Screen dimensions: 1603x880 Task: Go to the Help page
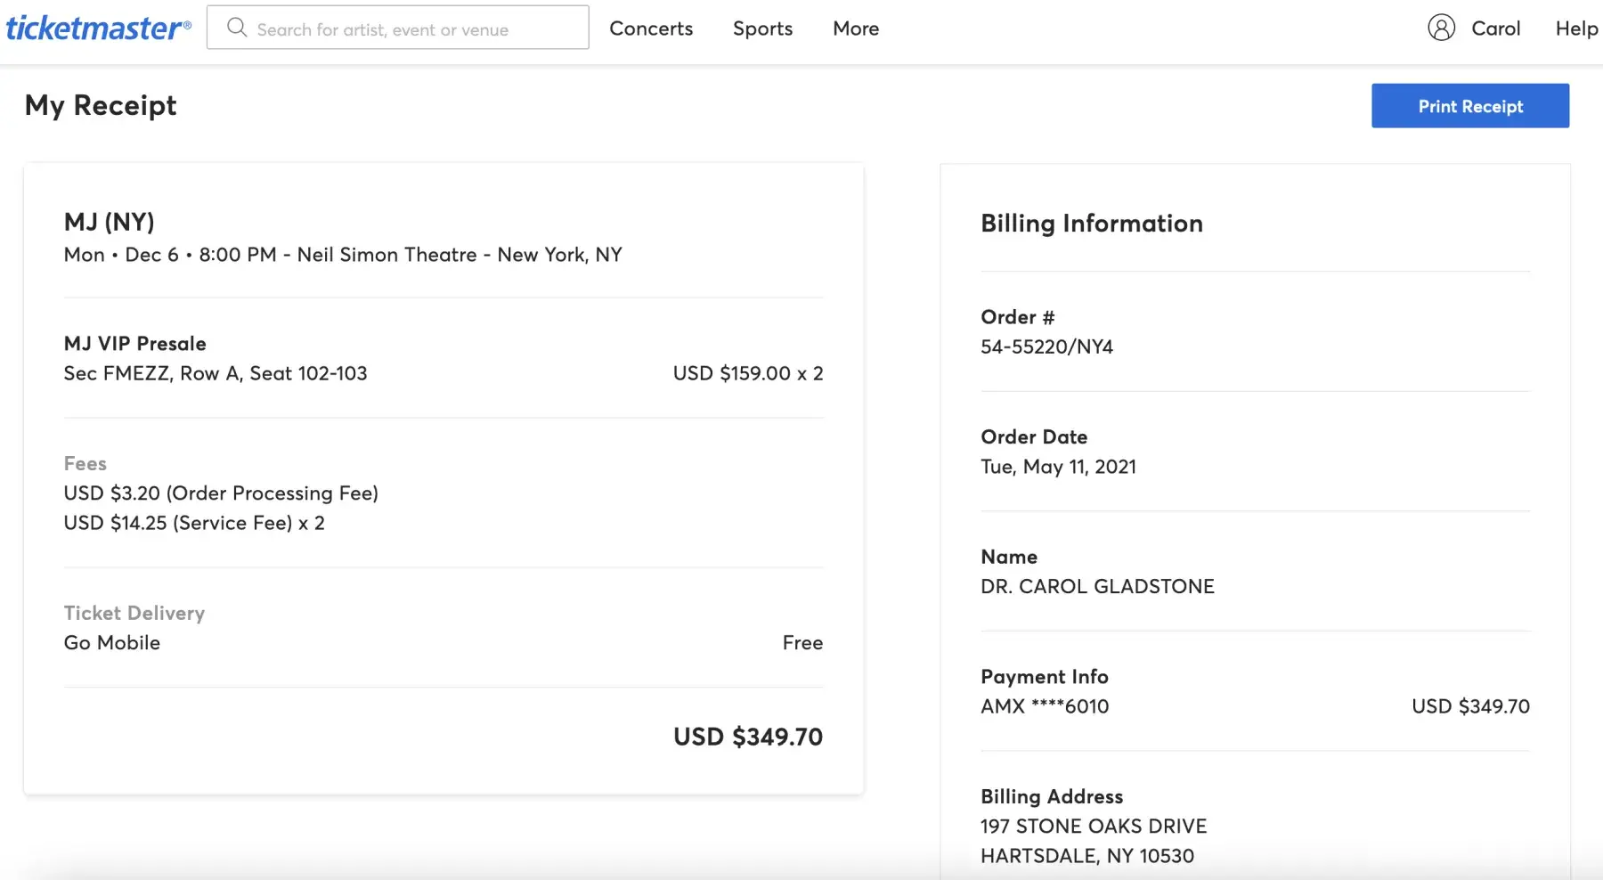(x=1576, y=29)
